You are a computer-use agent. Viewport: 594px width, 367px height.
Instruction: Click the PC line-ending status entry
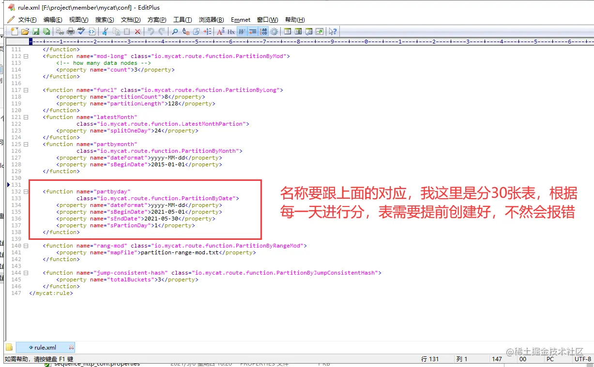tap(550, 359)
